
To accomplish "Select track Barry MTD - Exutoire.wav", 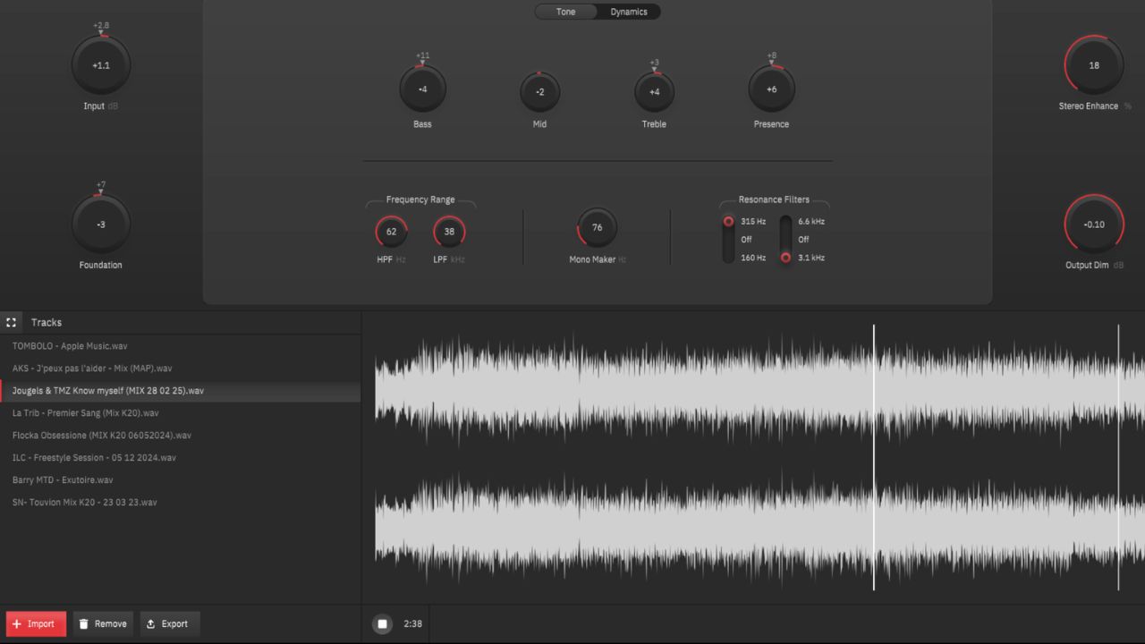I will pyautogui.click(x=181, y=480).
